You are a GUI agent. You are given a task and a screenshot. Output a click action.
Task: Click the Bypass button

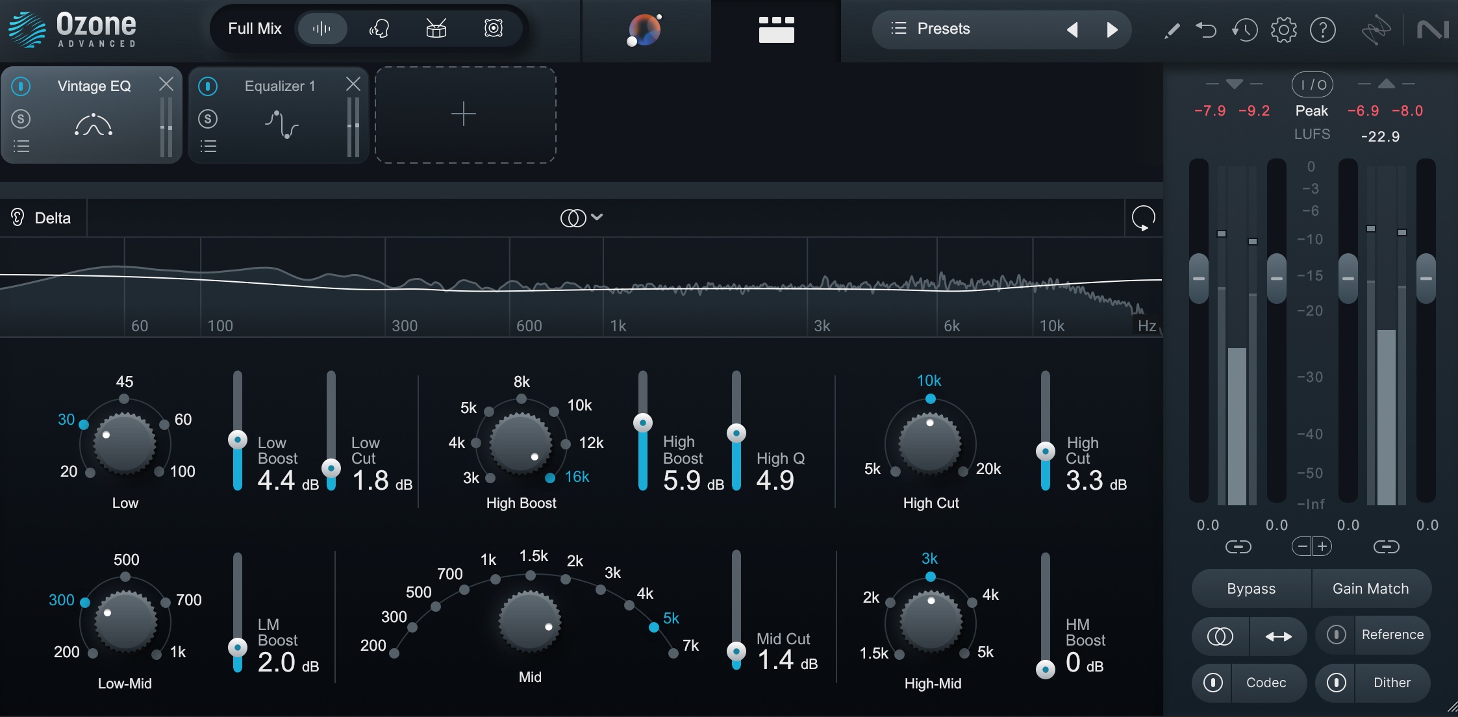[x=1251, y=588]
